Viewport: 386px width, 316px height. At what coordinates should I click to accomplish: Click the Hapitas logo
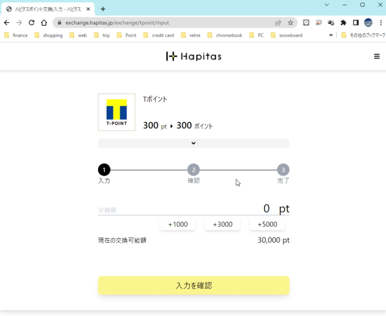[x=194, y=56]
